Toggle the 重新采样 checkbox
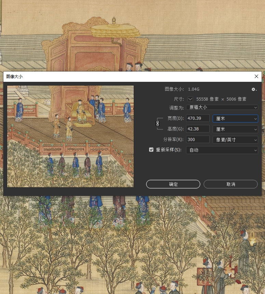Image resolution: width=265 pixels, height=294 pixels. coord(151,150)
